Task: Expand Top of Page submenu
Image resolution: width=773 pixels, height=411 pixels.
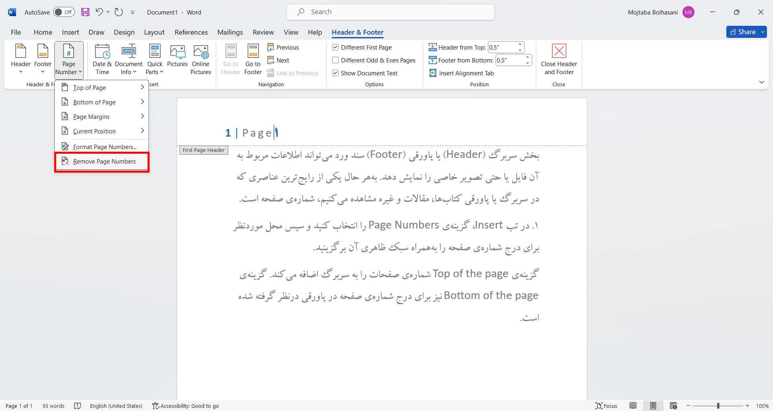Action: pyautogui.click(x=102, y=88)
